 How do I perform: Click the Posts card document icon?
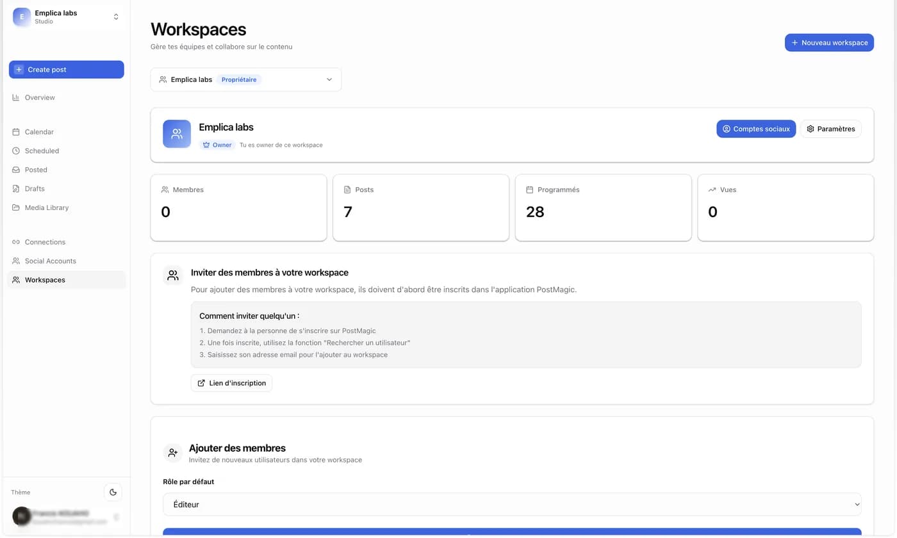[x=347, y=190]
